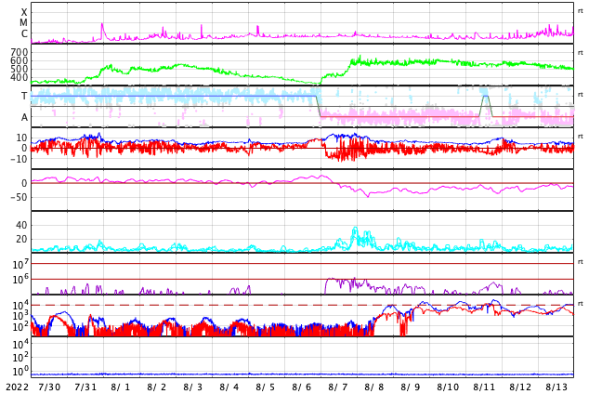Select the 600 axis value
The image size is (589, 394).
[x=20, y=60]
